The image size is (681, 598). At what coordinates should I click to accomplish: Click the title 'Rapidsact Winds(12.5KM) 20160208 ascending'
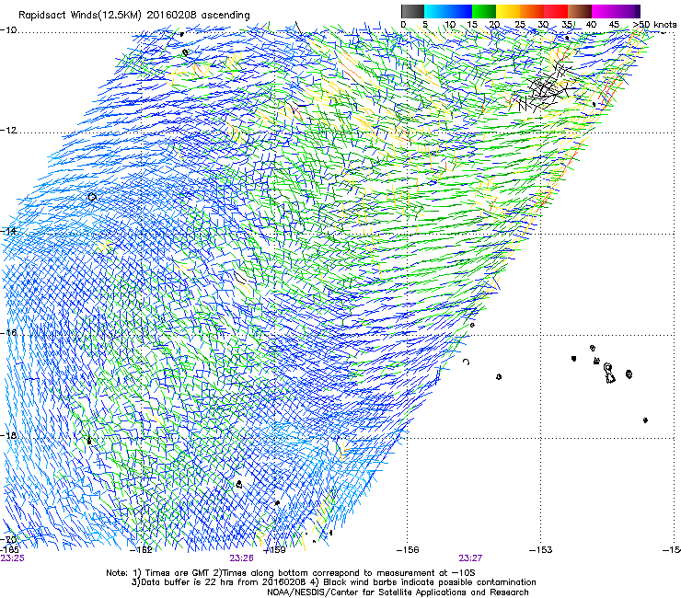click(x=133, y=16)
